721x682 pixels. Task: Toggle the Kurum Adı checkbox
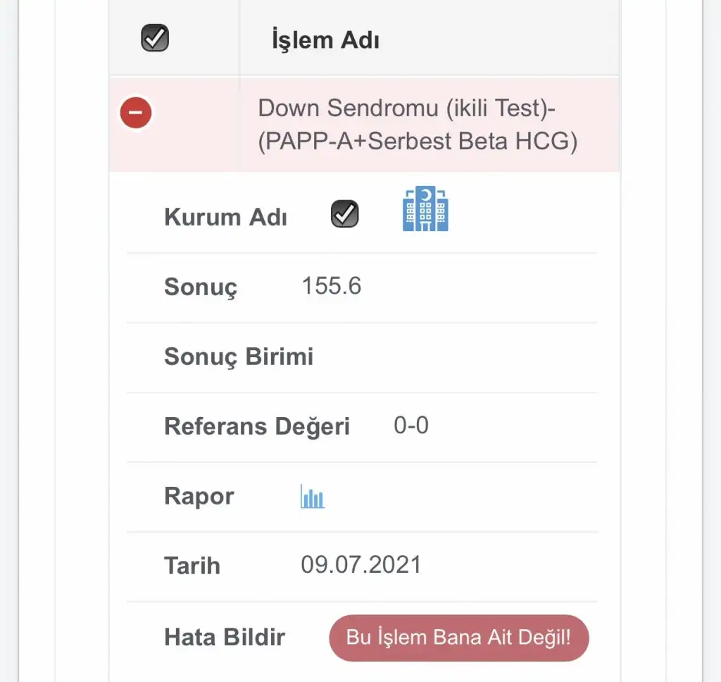pos(344,214)
